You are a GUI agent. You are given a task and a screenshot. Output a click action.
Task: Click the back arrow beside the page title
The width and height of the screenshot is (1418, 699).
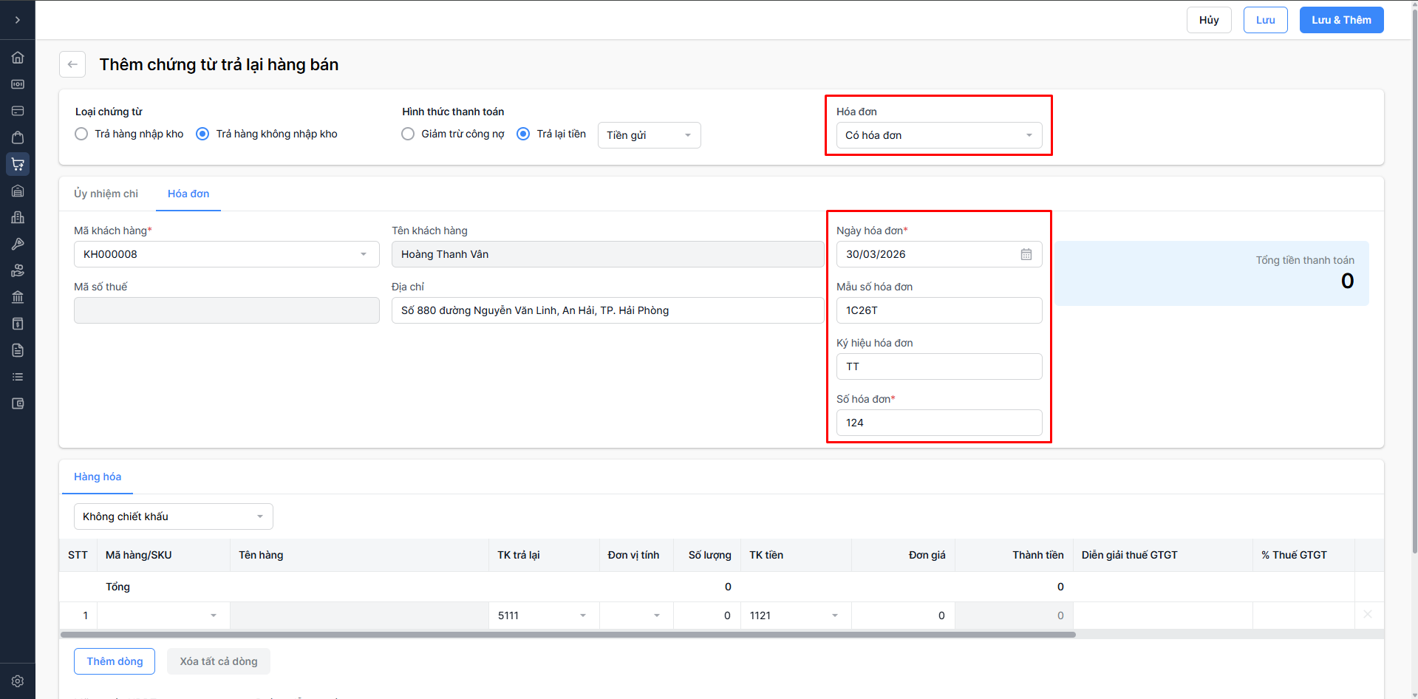(x=72, y=64)
